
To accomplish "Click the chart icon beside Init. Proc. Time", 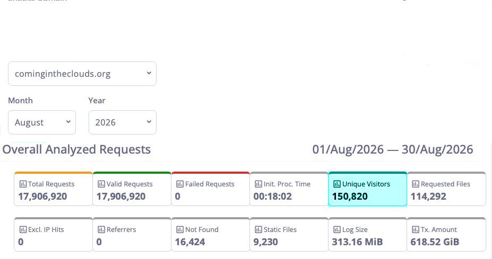I will tap(258, 184).
